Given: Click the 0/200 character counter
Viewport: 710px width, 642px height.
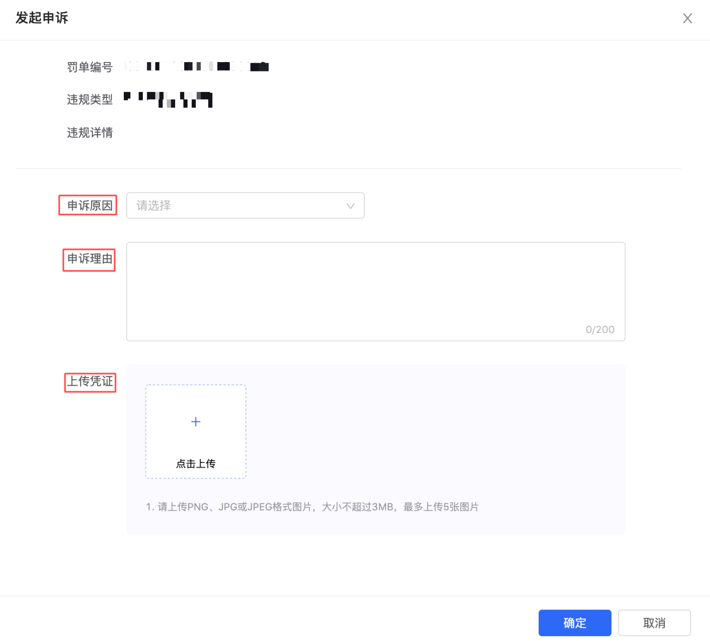Looking at the screenshot, I should point(600,329).
